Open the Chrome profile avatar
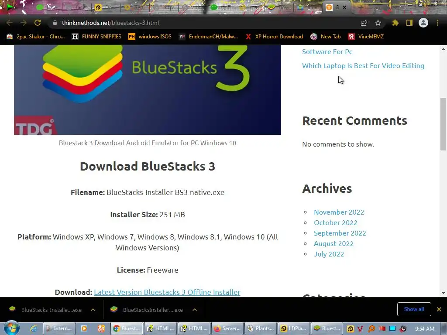 [423, 23]
